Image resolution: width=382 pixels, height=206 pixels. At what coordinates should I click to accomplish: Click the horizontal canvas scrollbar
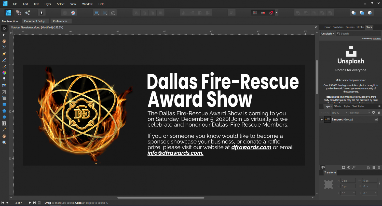pos(161,198)
